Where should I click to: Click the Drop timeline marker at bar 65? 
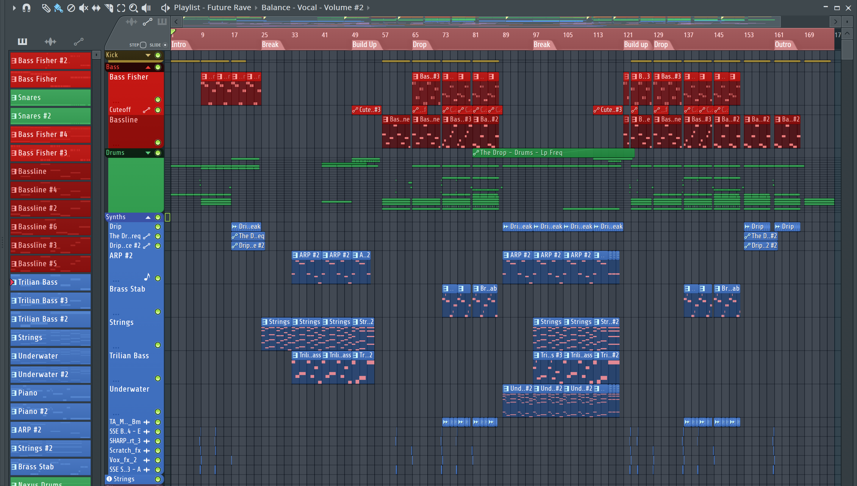point(420,45)
